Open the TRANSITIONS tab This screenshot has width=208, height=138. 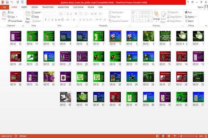coord(48,7)
